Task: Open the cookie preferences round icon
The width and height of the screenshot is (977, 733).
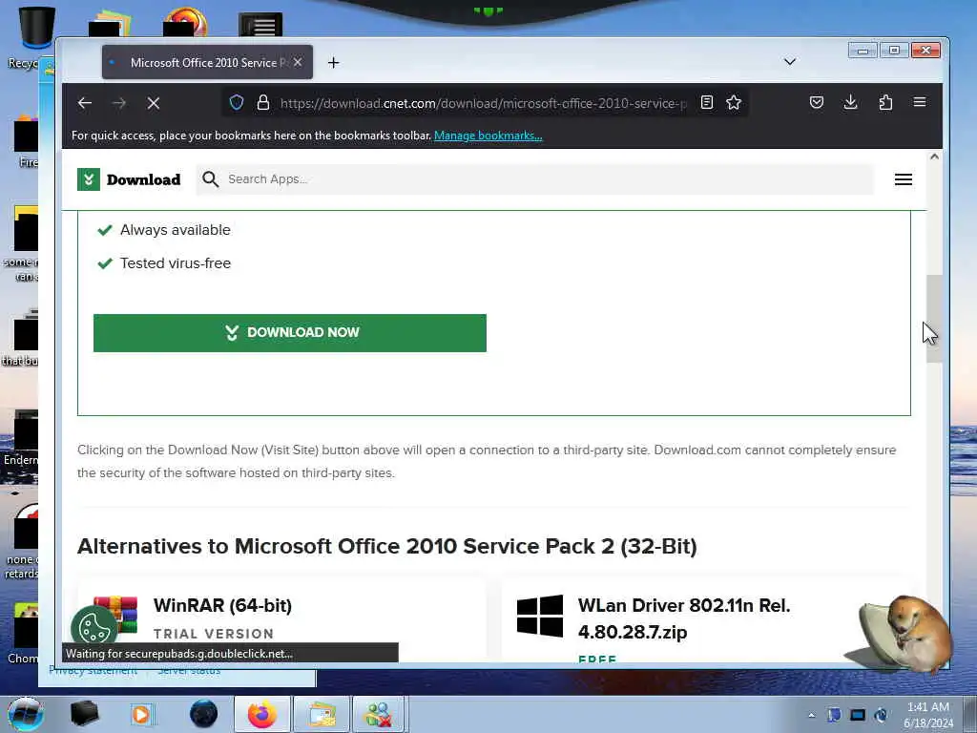Action: 94,626
